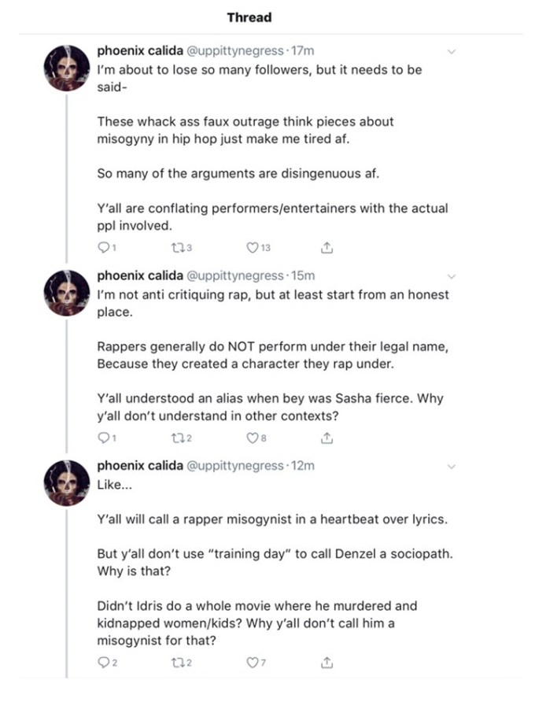Click @uppittynegress handle on the second tweet
Viewport: 535px width, 713px height.
(x=234, y=276)
